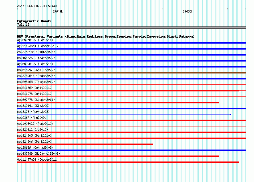The width and height of the screenshot is (254, 182).
Task: Click the blue bar under nsv819141
Action: coord(131,109)
